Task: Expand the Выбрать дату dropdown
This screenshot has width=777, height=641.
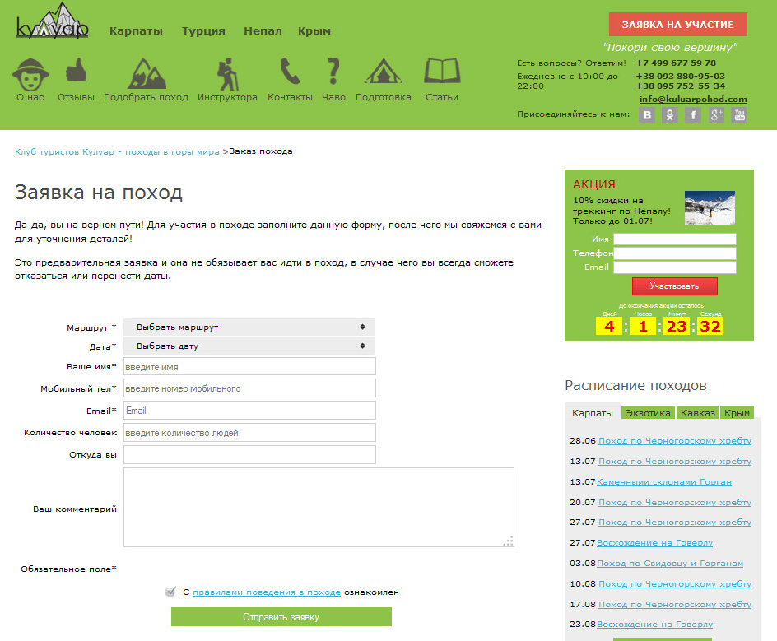Action: pyautogui.click(x=249, y=346)
